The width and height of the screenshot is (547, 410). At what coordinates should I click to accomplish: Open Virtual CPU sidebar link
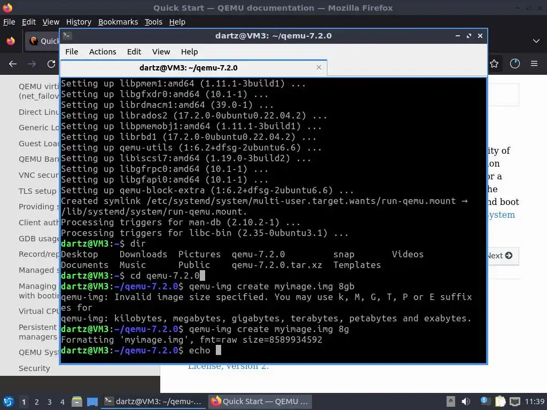tap(38, 311)
